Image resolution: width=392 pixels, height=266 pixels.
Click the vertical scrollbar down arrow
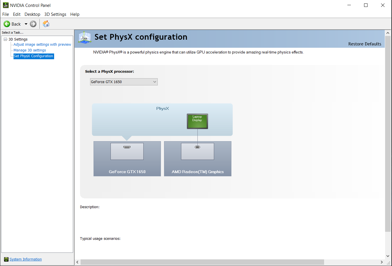coord(388,256)
